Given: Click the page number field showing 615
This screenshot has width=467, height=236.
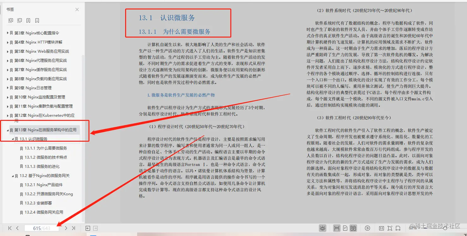Looking at the screenshot, I should tap(41, 228).
